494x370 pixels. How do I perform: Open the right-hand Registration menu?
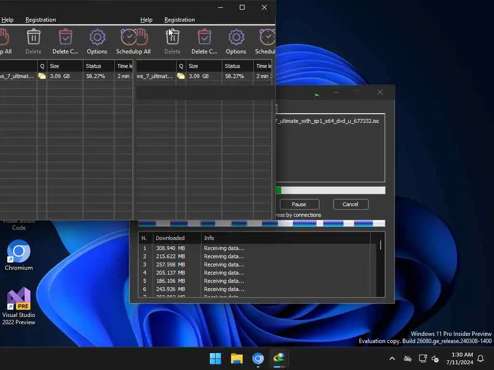tap(179, 20)
